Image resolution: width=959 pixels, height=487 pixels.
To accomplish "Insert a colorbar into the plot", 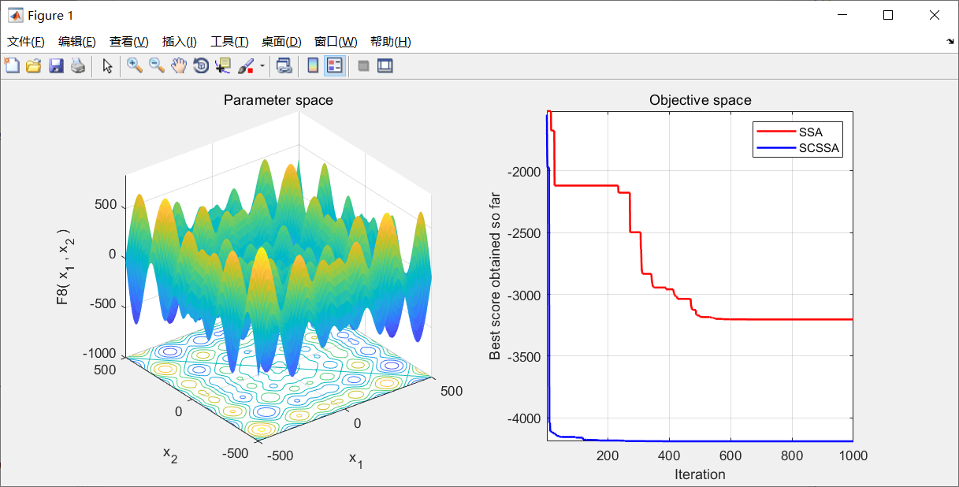I will pyautogui.click(x=313, y=66).
